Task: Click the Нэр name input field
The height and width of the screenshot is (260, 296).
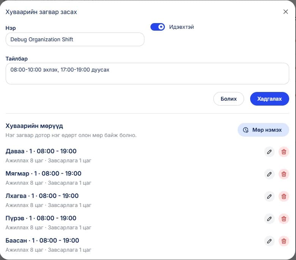Action: [75, 39]
